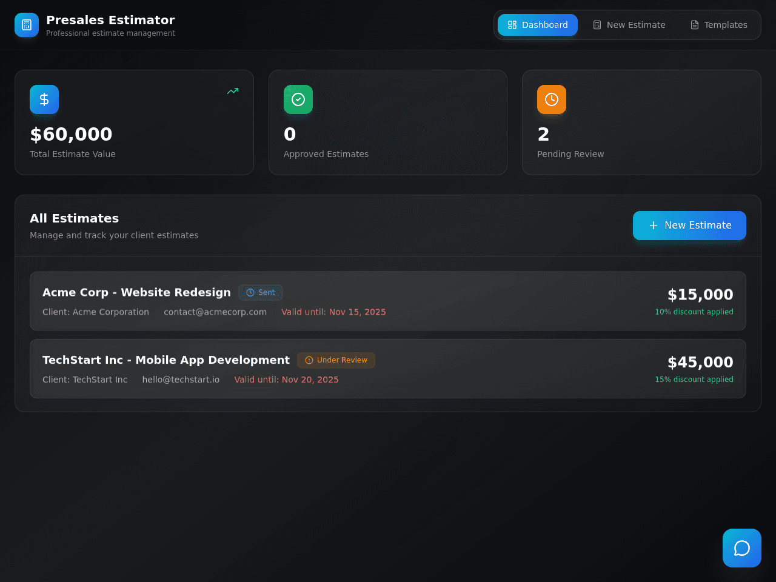Click the green trending-up arrow icon
Image resolution: width=776 pixels, height=582 pixels.
tap(233, 91)
